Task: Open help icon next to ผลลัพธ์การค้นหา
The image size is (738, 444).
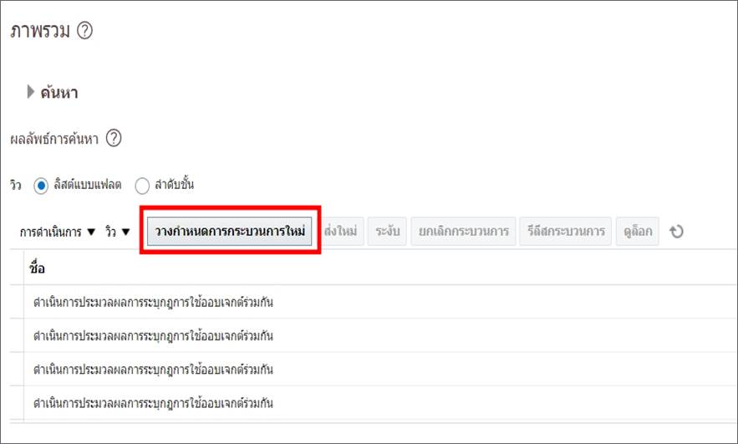Action: click(x=114, y=139)
